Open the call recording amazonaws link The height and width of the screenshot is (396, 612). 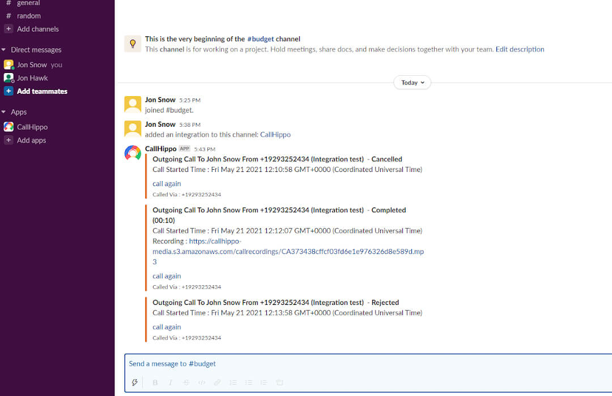pyautogui.click(x=288, y=251)
